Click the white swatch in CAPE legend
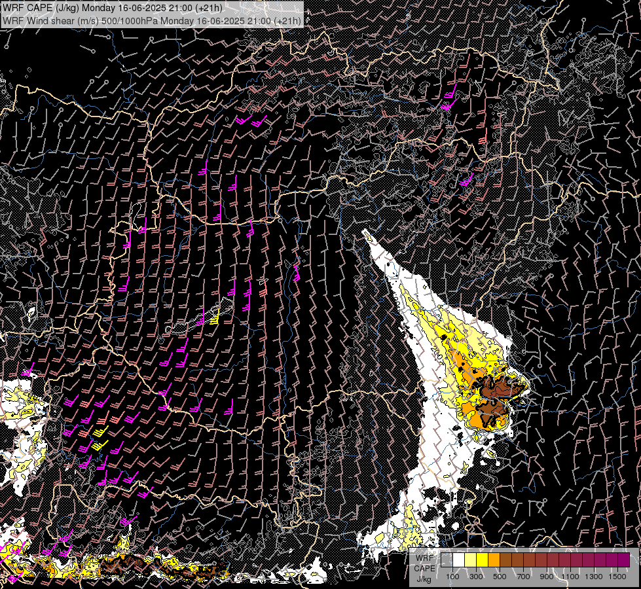The image size is (641, 589). click(x=459, y=560)
